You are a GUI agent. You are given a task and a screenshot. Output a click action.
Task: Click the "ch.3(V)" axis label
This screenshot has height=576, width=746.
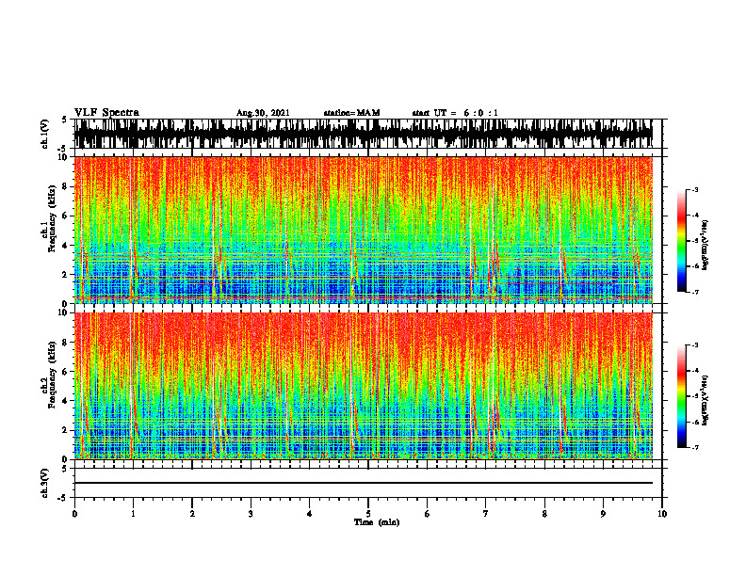(44, 484)
